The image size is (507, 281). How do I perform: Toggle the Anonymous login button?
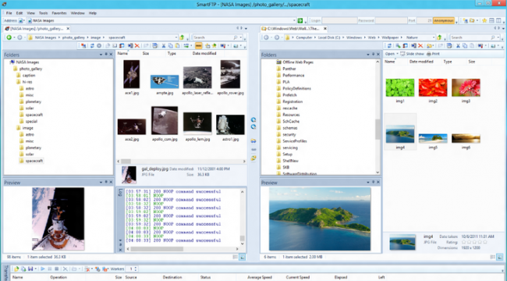(444, 21)
